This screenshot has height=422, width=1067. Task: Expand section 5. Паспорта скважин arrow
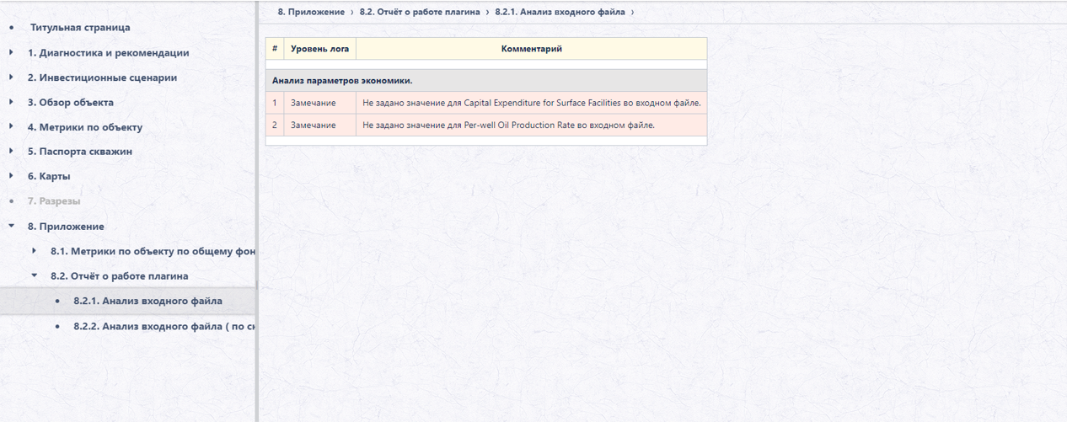coord(11,152)
